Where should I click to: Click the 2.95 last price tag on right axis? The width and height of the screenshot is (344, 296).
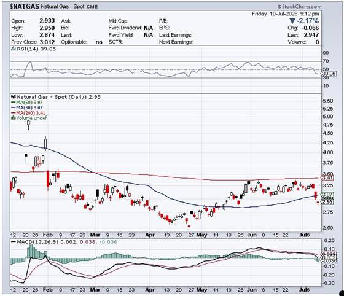coord(327,201)
